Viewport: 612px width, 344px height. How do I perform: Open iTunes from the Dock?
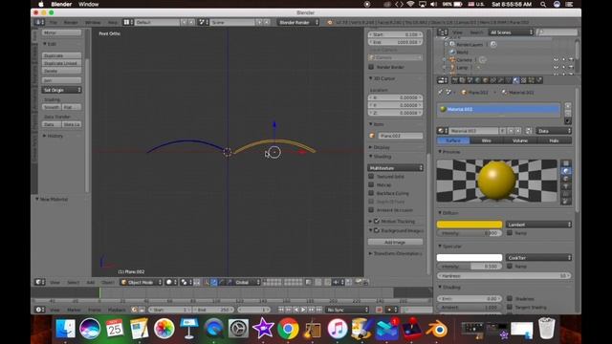[337, 329]
